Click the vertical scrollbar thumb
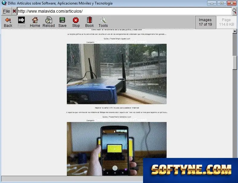 click(235, 63)
